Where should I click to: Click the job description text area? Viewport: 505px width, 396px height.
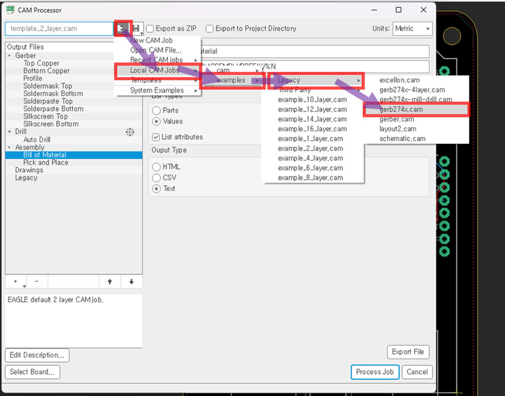(x=74, y=321)
